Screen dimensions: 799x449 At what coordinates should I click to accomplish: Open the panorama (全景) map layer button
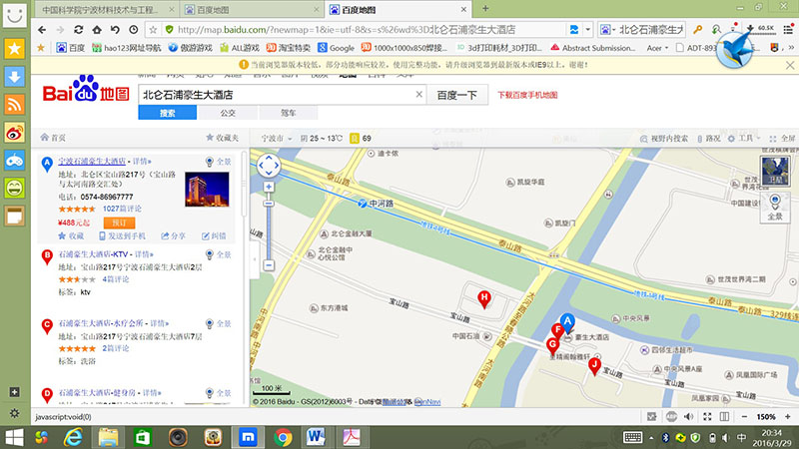tap(775, 207)
